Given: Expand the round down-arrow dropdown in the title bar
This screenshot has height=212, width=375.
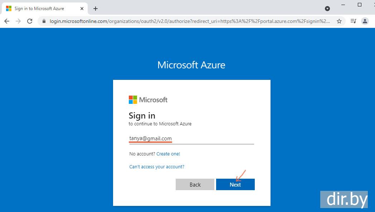Looking at the screenshot, I should (327, 9).
